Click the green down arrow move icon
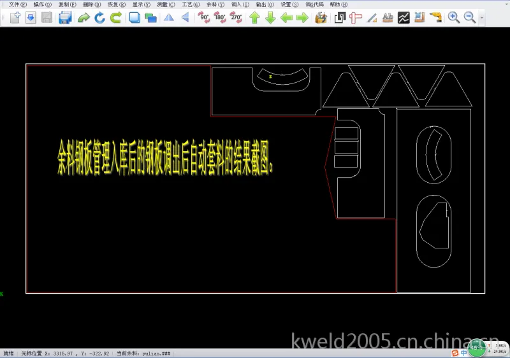Image resolution: width=510 pixels, height=358 pixels. coord(270,17)
